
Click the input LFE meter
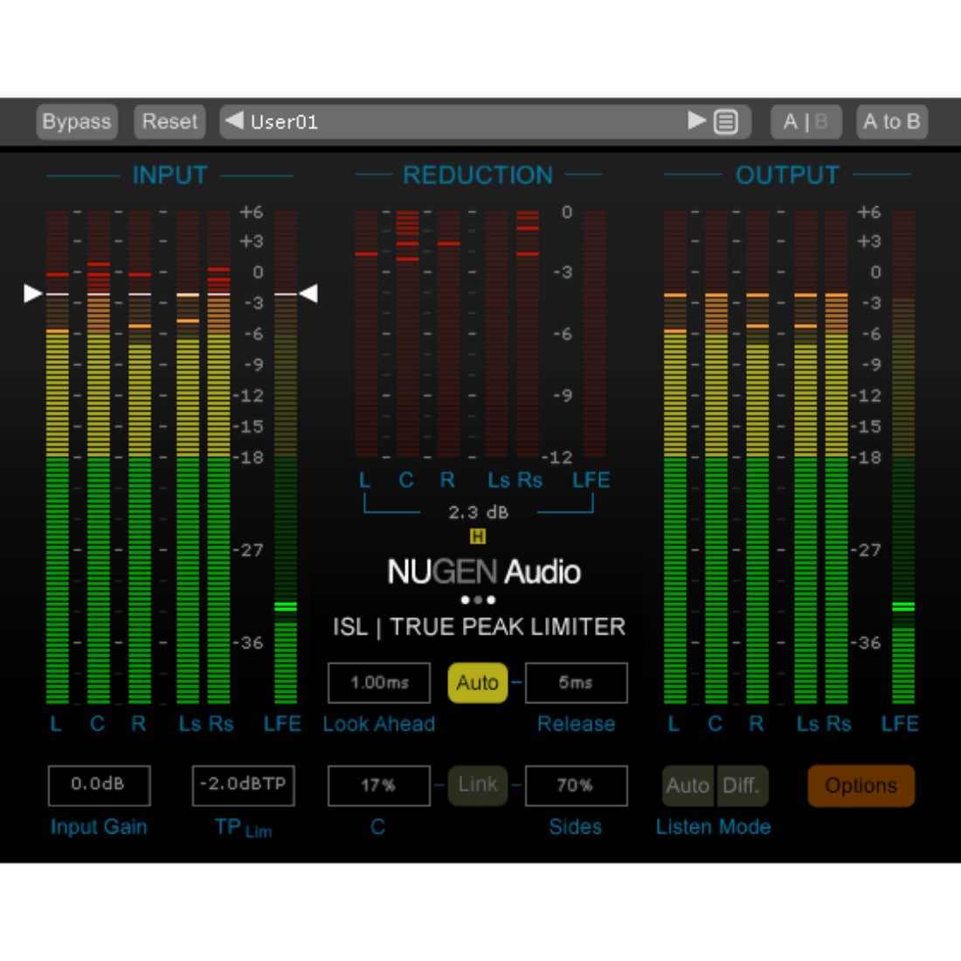[286, 457]
